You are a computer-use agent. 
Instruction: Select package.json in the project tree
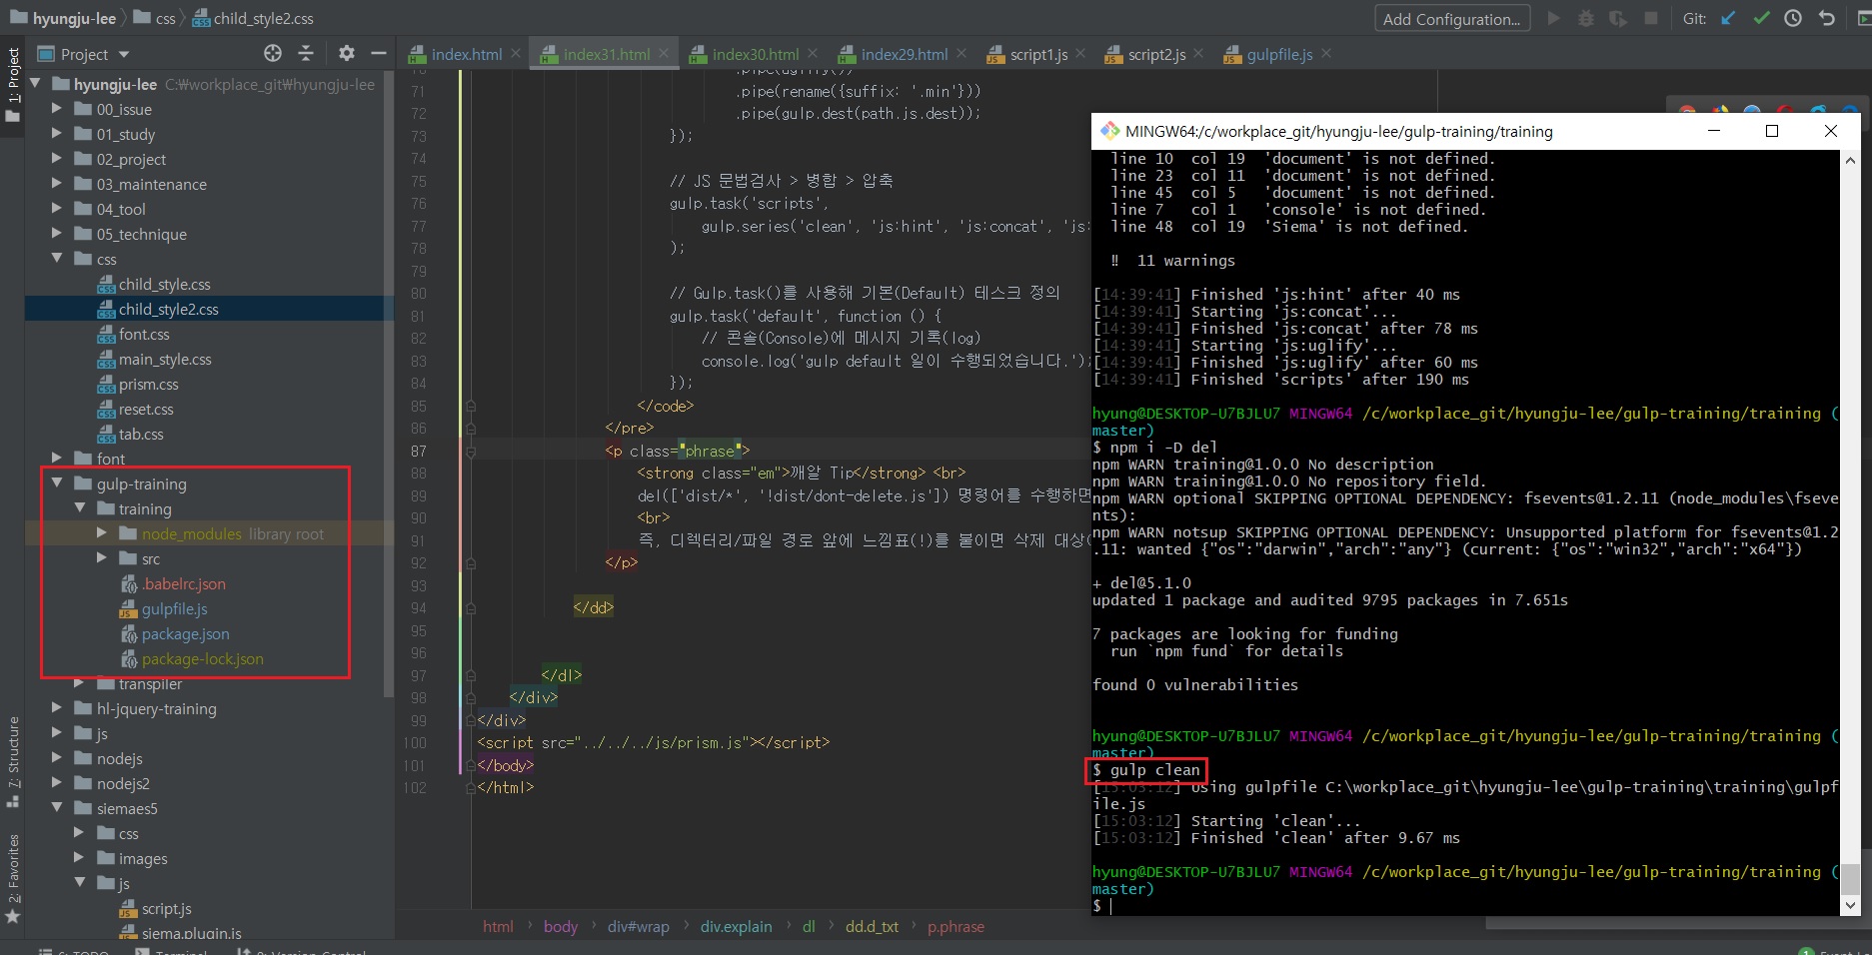pos(185,633)
